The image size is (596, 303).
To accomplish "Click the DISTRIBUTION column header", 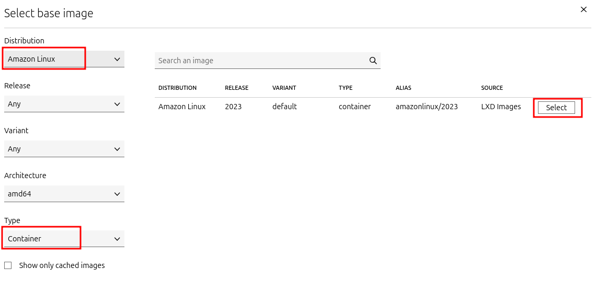I will pos(178,88).
